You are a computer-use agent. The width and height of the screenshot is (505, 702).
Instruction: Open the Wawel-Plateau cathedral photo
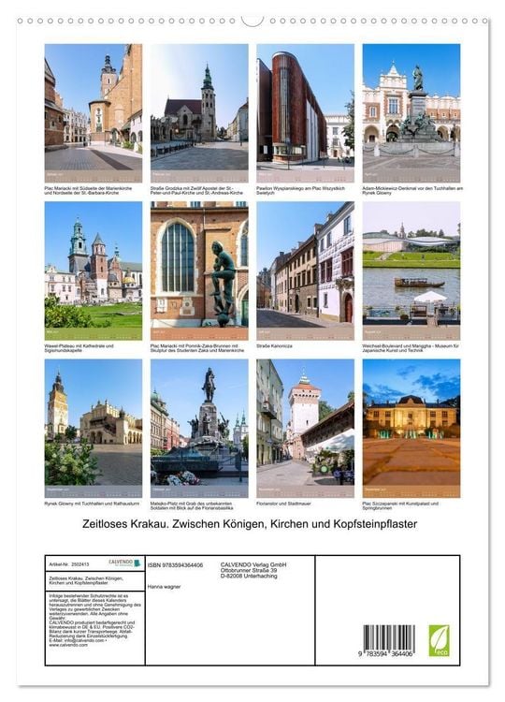(94, 271)
